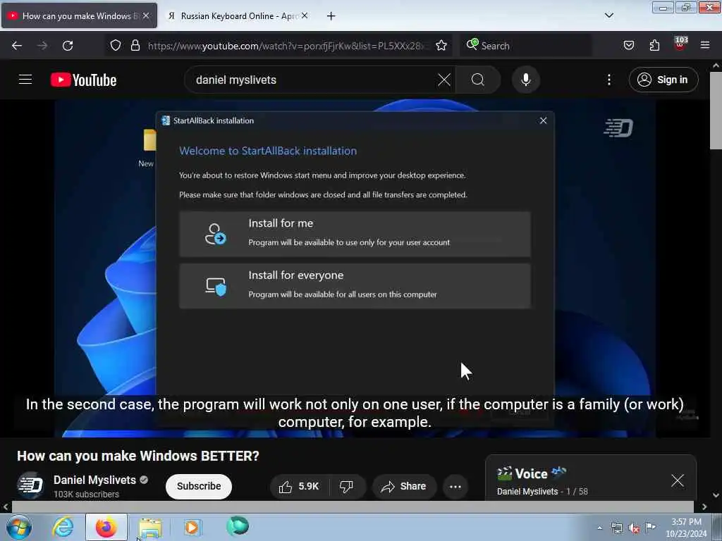Go back with the browser back arrow

(17, 46)
